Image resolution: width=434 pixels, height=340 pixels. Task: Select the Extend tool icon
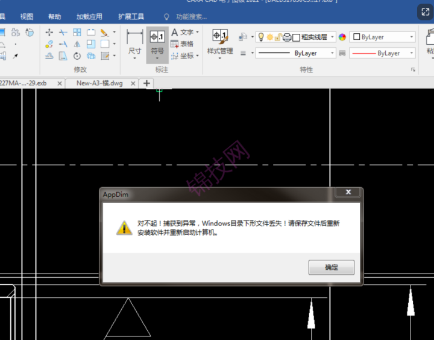click(63, 44)
